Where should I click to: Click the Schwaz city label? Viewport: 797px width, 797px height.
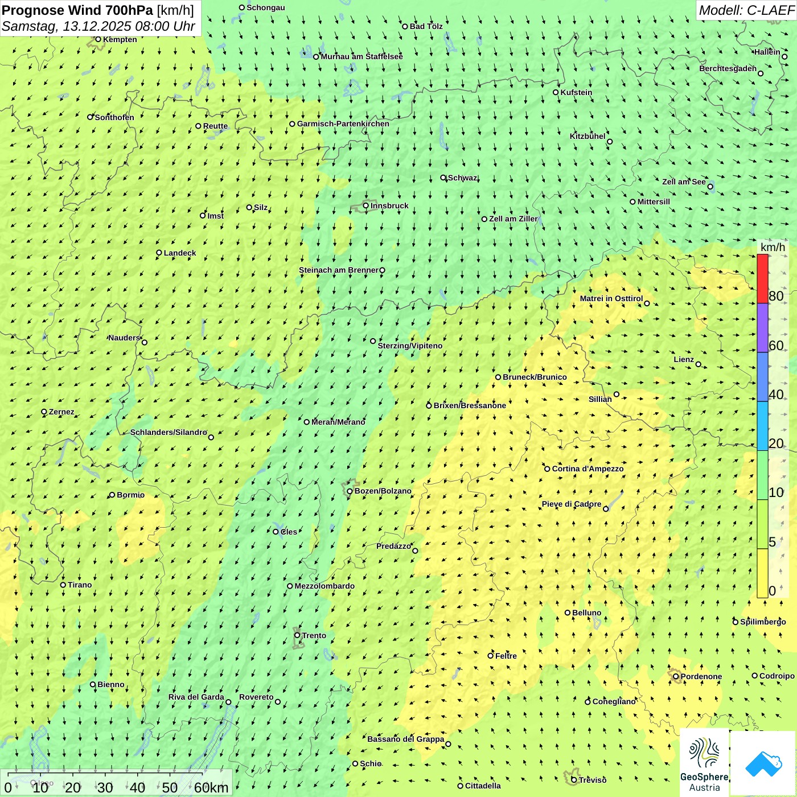pyautogui.click(x=462, y=178)
